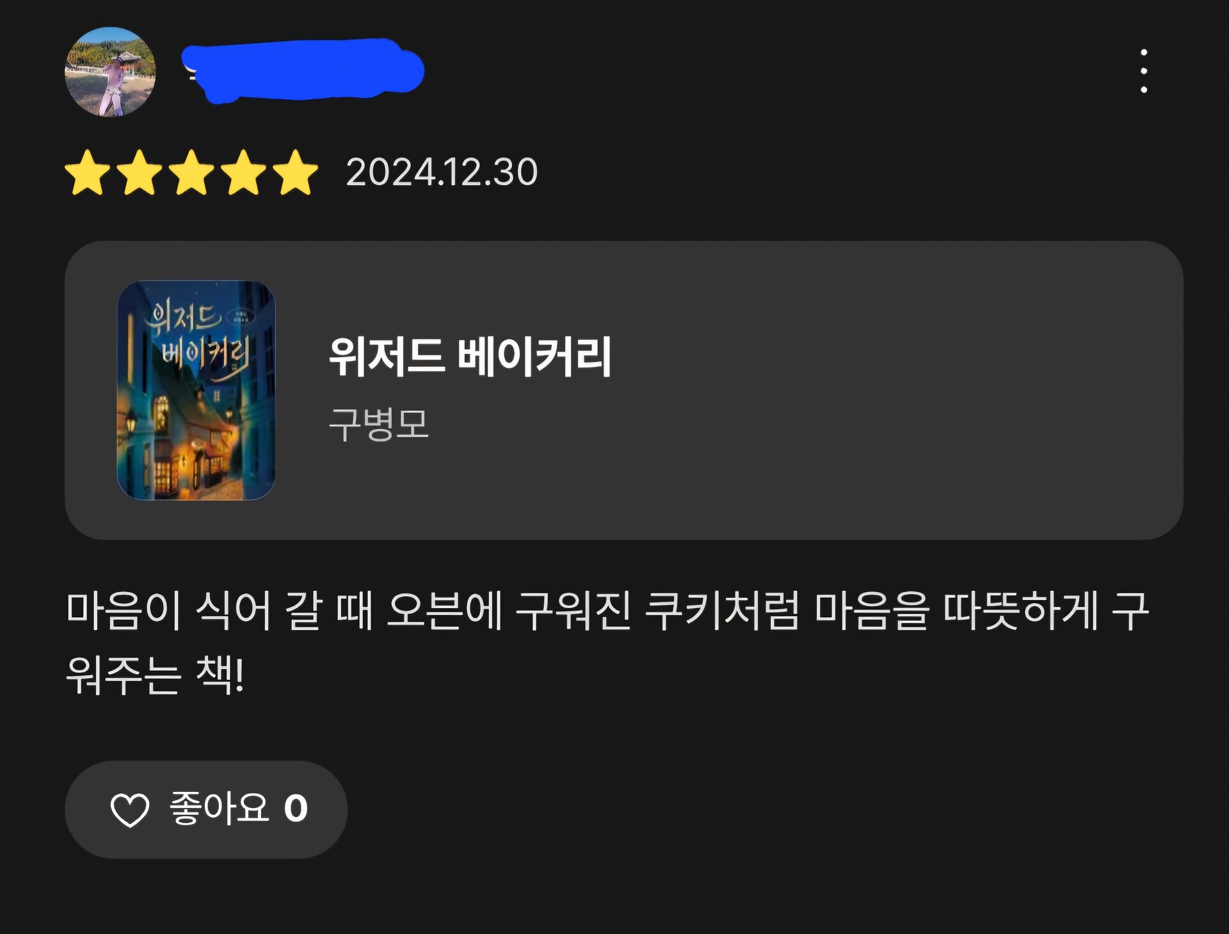The height and width of the screenshot is (934, 1229).
Task: Tap the heart icon to like
Action: [x=130, y=810]
